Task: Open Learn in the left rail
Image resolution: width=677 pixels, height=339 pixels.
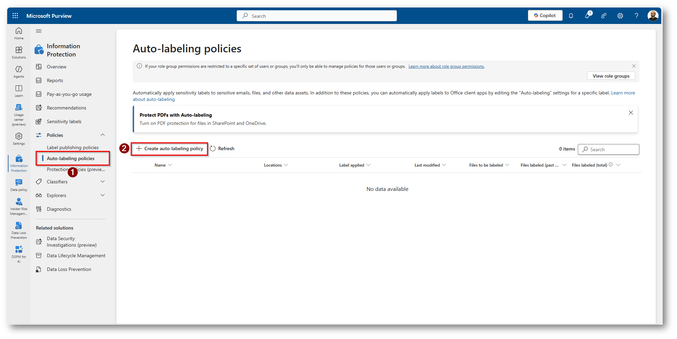Action: pos(19,91)
